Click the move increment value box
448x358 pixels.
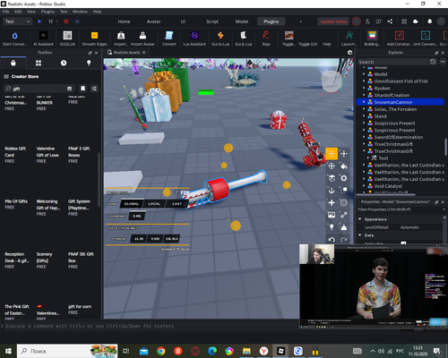137,216
